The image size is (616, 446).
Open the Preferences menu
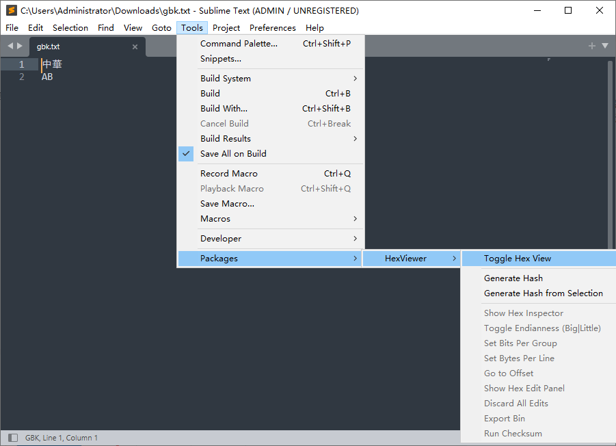pyautogui.click(x=273, y=28)
